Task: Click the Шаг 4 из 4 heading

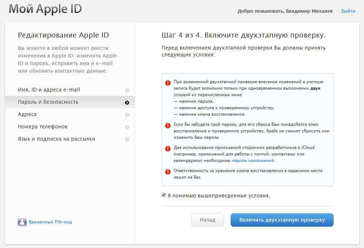Action: pos(244,35)
